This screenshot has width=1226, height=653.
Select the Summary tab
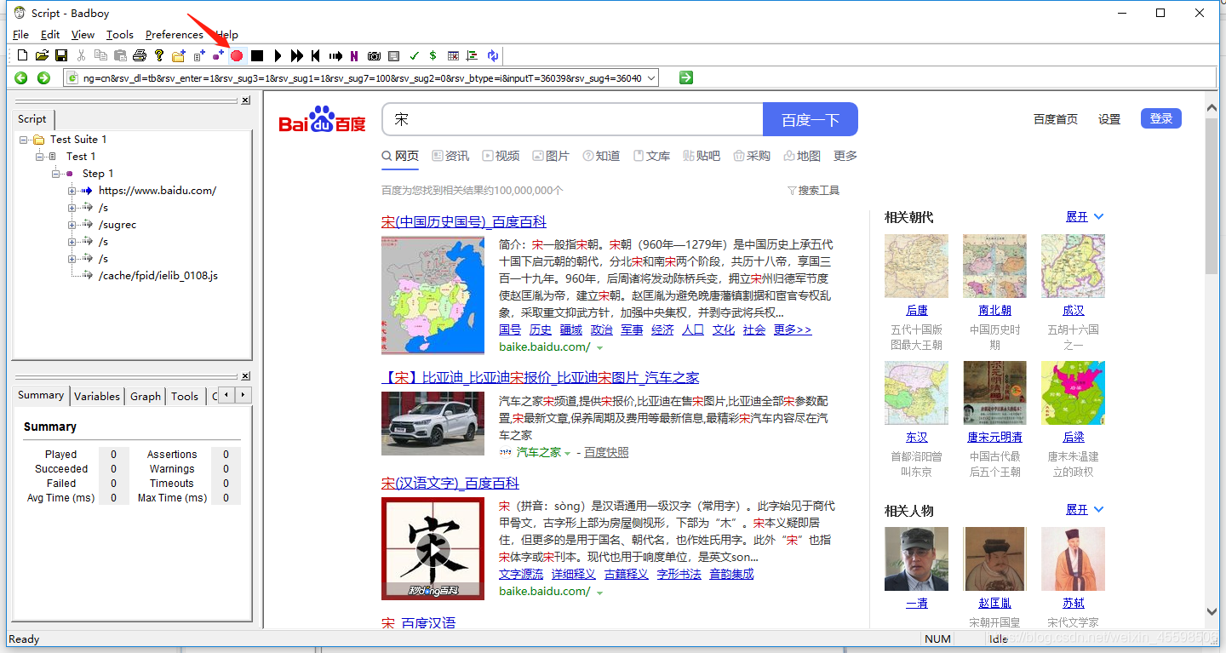[41, 395]
